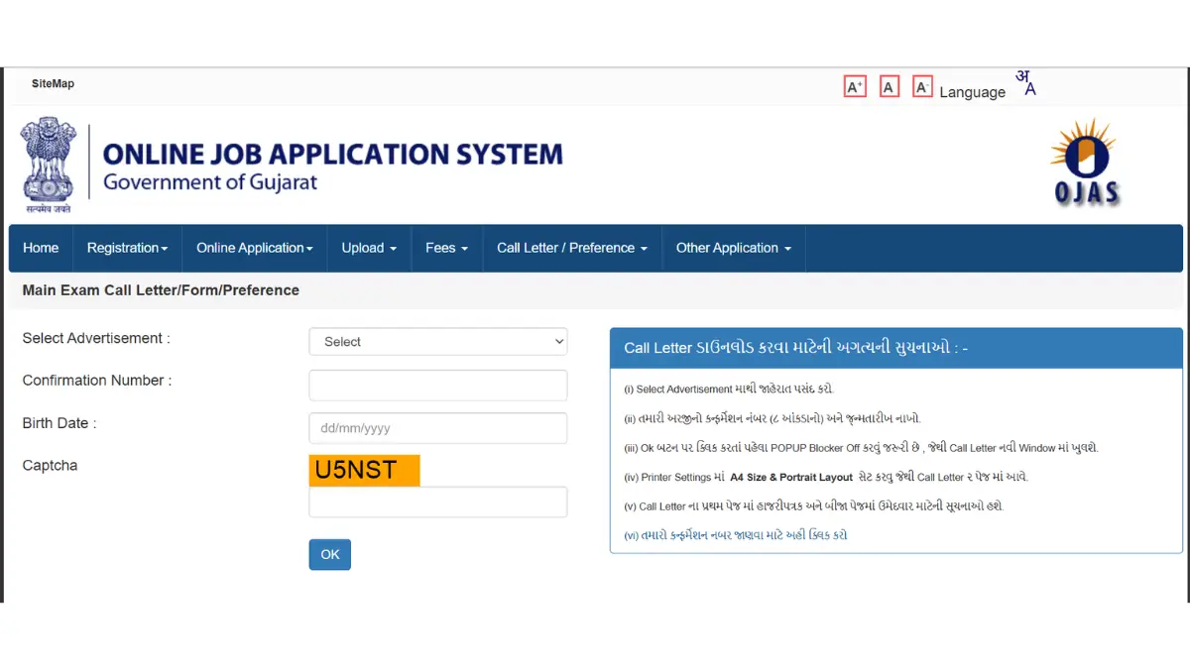Expand the Other Application menu
Viewport: 1190px width, 669px height.
click(734, 248)
